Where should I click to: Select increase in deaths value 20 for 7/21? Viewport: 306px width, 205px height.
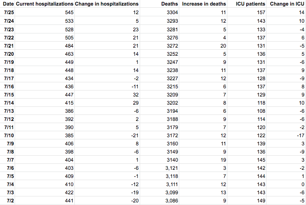pos(223,45)
